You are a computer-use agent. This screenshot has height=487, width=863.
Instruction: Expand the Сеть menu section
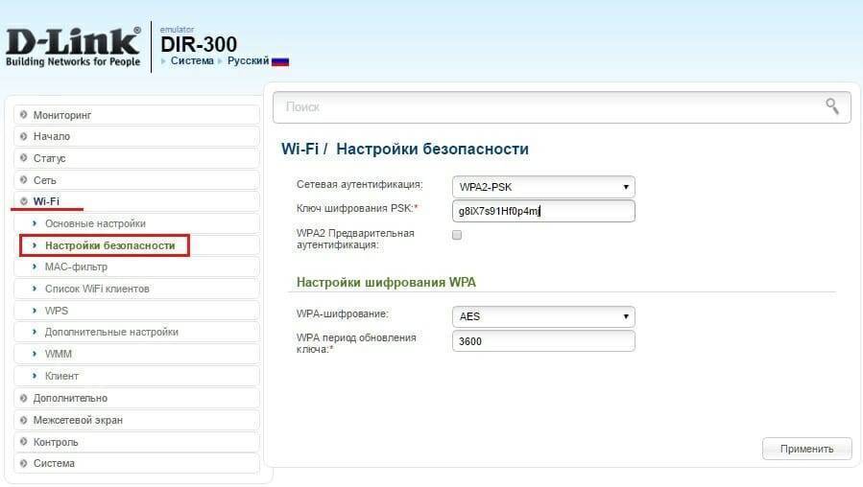[136, 179]
